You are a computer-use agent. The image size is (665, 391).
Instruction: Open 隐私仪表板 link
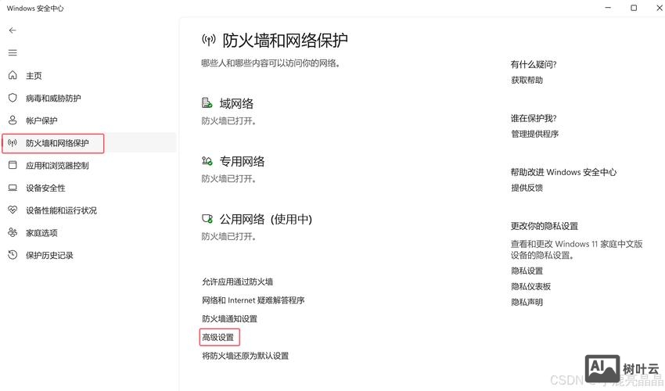(x=531, y=287)
